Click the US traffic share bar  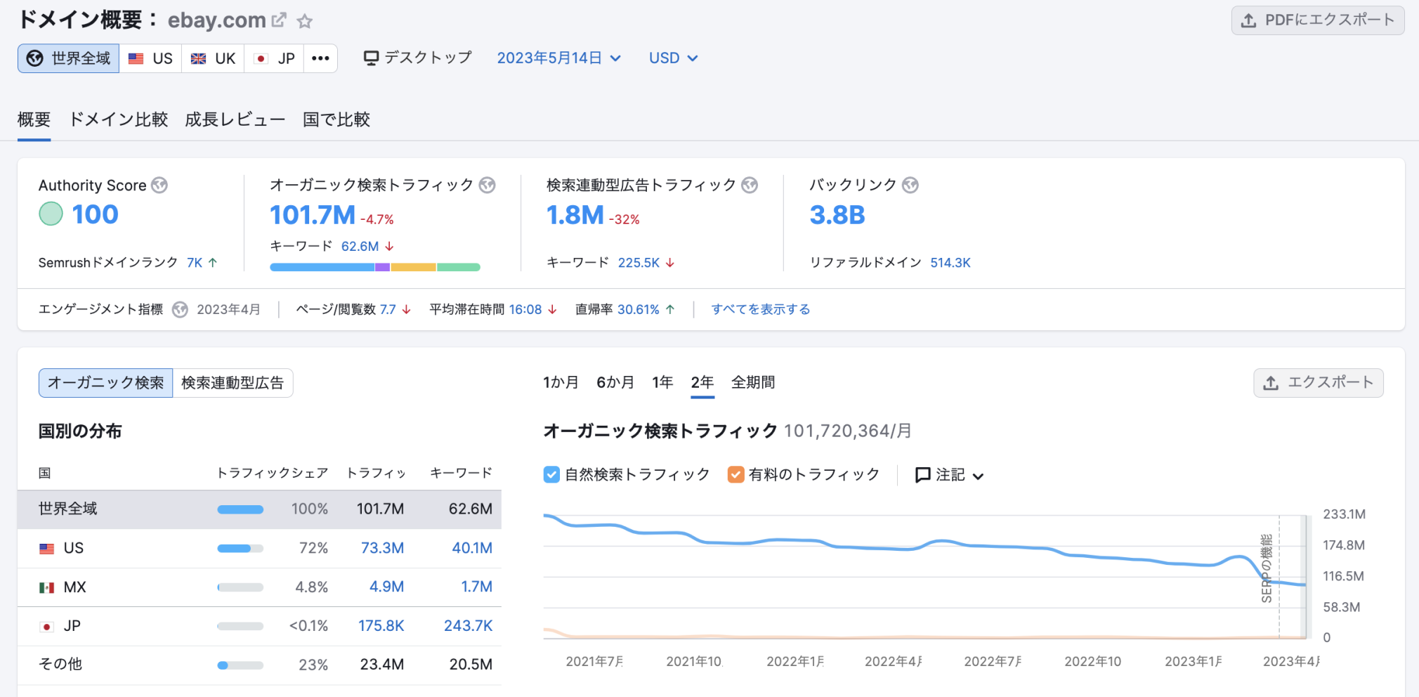(240, 548)
